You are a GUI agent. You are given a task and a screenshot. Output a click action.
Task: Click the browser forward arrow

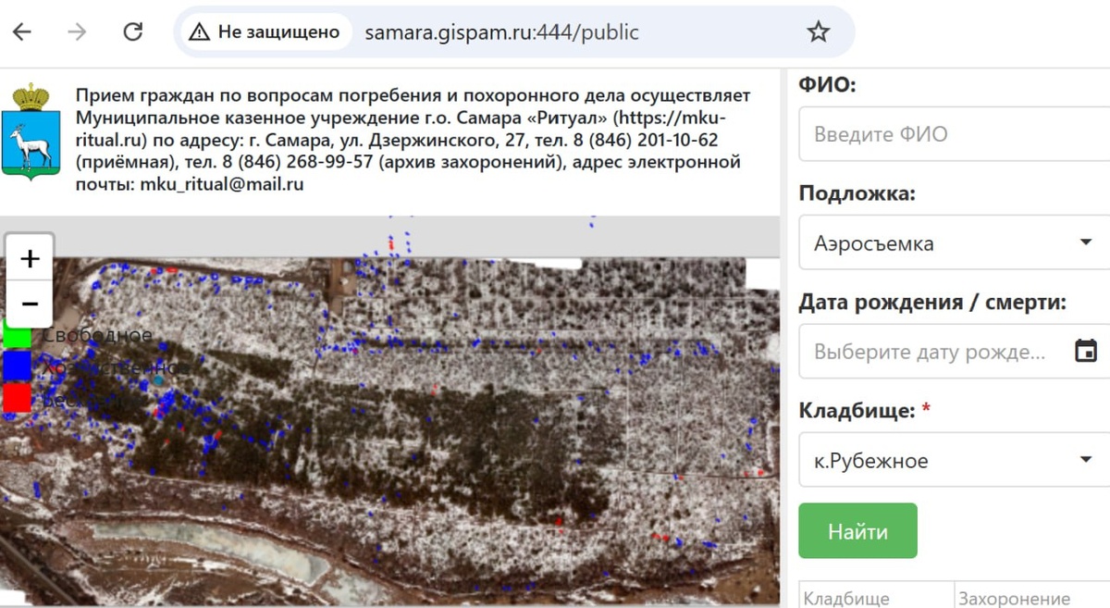click(x=77, y=32)
